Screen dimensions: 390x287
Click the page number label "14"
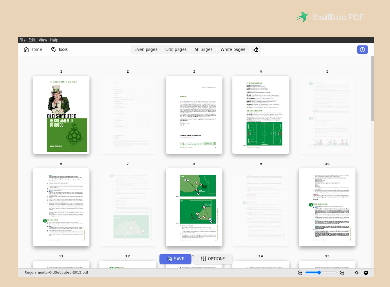[x=261, y=256]
